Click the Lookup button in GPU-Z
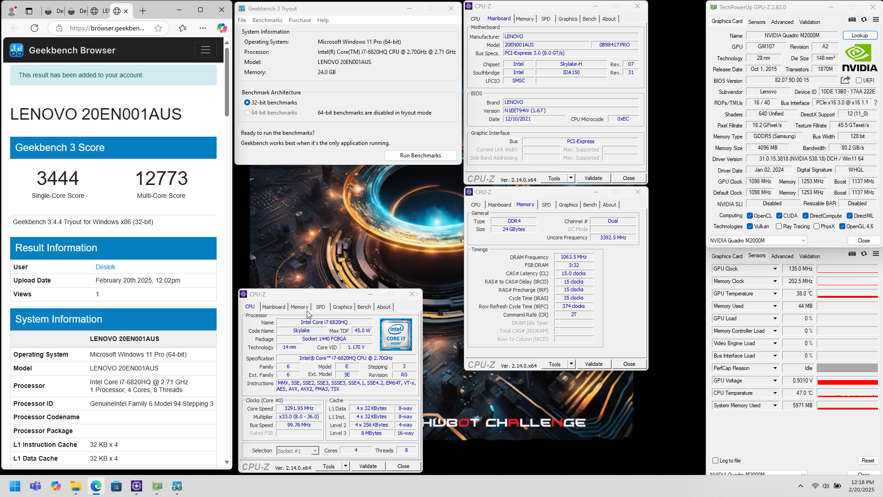Image resolution: width=883 pixels, height=497 pixels. click(x=860, y=35)
